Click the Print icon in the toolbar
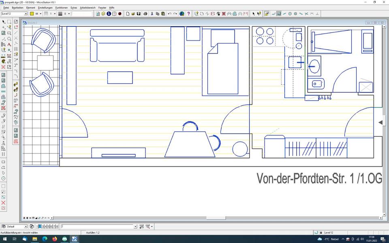389x243 pixels. pyautogui.click(x=145, y=14)
